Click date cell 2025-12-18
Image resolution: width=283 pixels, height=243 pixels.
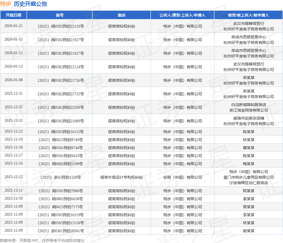tap(14, 147)
